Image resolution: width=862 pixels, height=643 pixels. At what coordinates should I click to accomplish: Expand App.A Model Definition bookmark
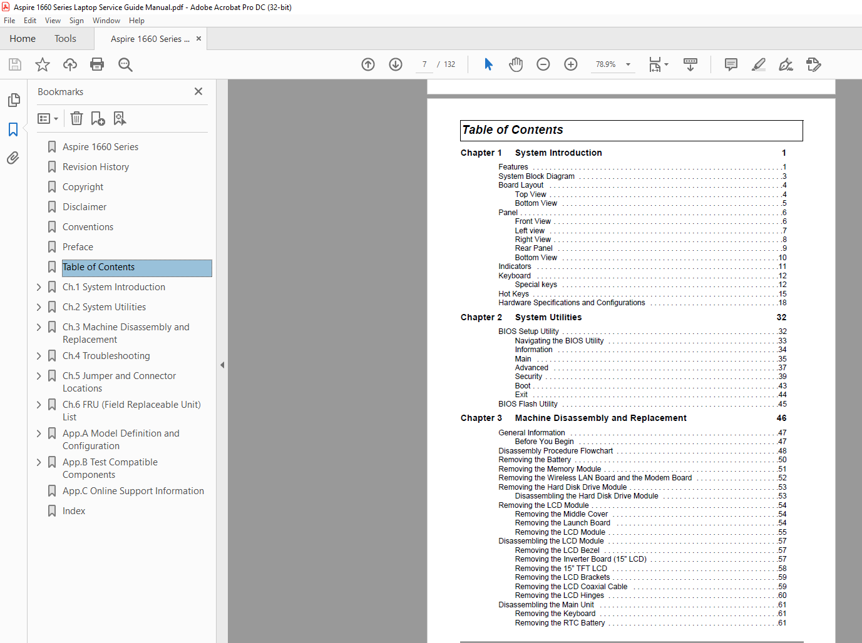click(x=39, y=433)
